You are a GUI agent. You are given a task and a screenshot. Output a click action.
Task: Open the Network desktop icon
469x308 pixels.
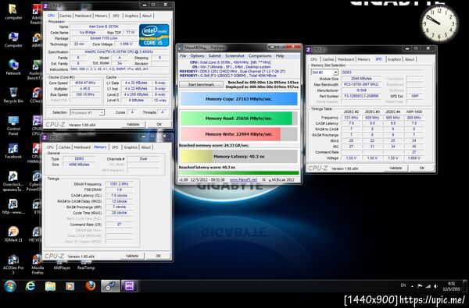(13, 68)
